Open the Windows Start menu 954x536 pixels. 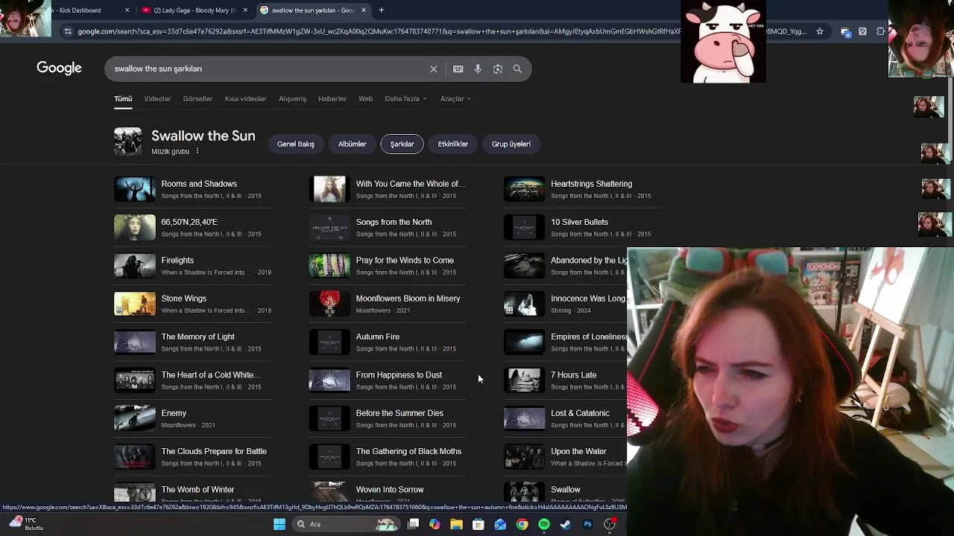click(279, 524)
